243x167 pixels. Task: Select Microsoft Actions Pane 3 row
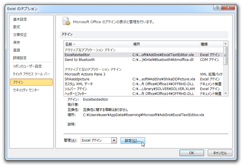(143, 74)
